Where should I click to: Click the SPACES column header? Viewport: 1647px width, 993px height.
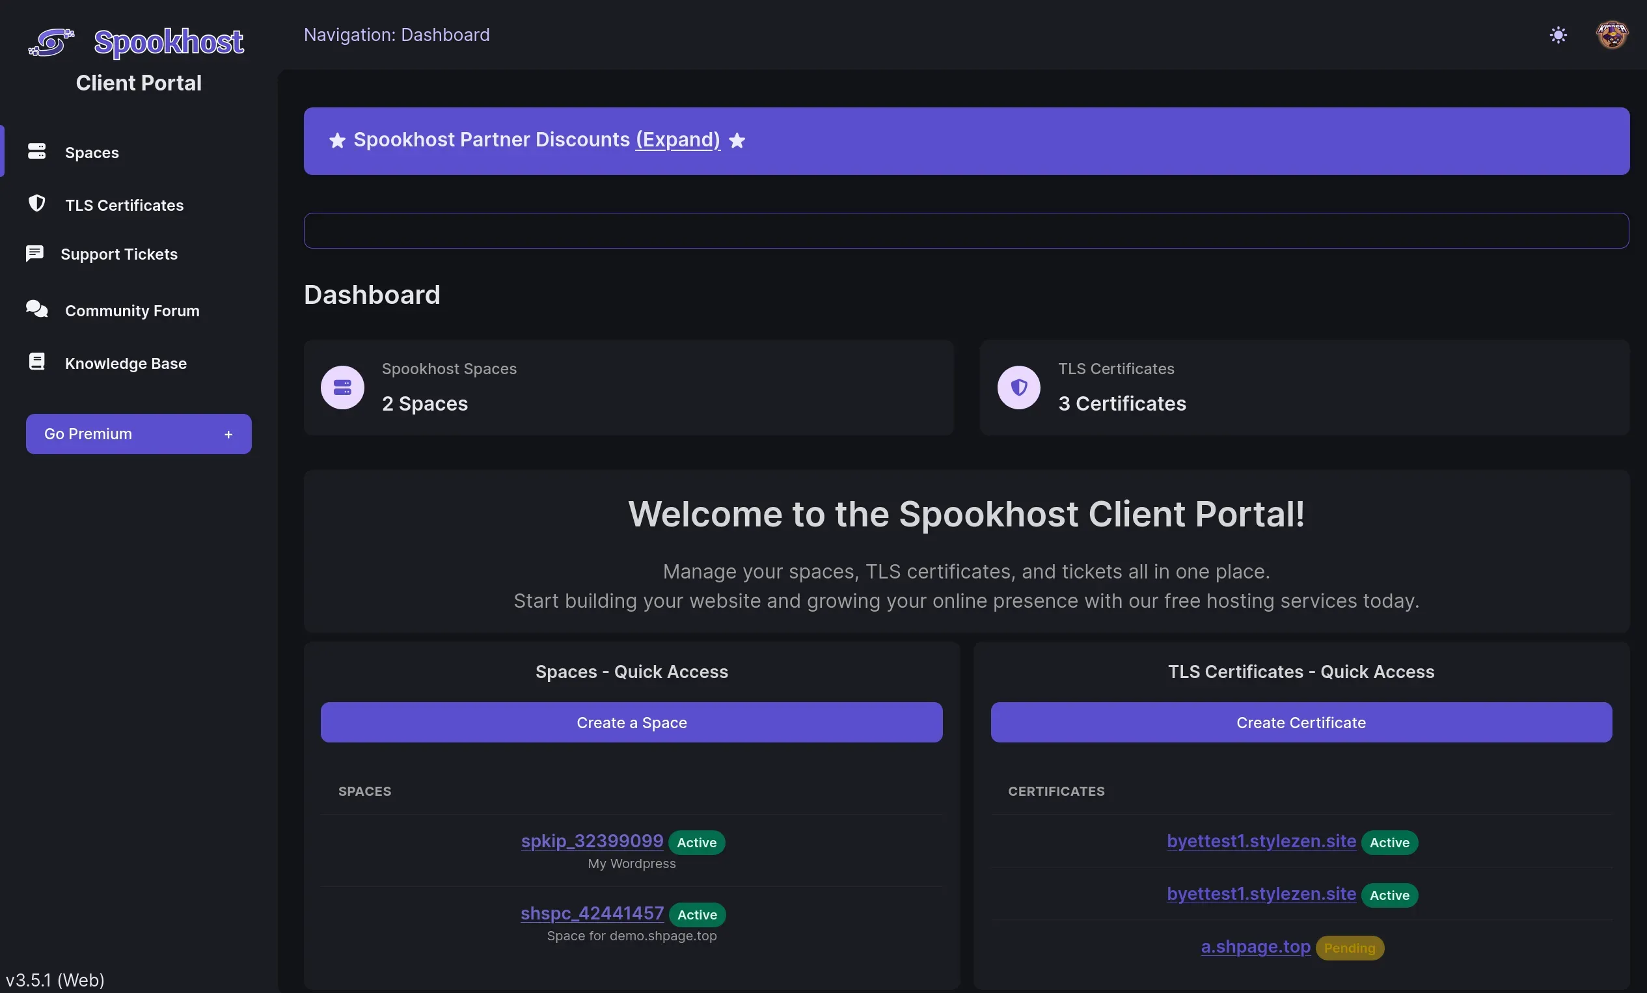(364, 791)
